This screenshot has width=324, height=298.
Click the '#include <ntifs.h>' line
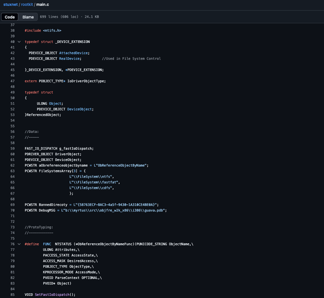(43, 30)
